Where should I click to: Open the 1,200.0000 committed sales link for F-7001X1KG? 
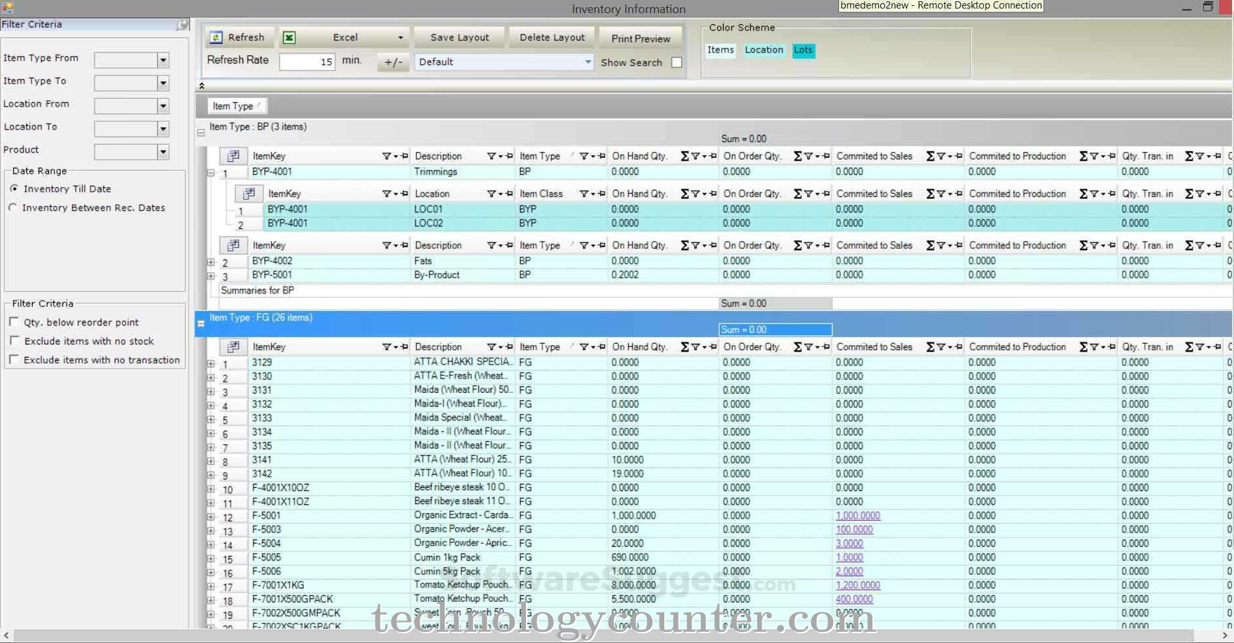pos(858,585)
